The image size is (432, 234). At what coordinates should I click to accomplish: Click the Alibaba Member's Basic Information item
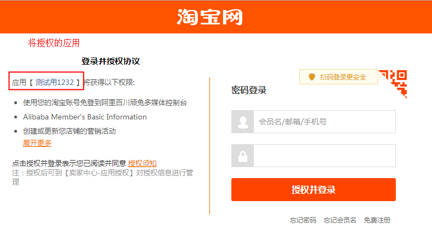point(85,117)
